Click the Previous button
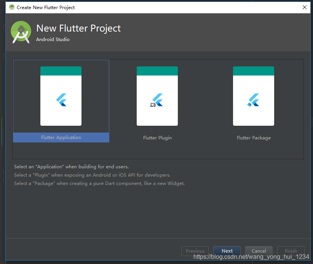 coord(195,251)
